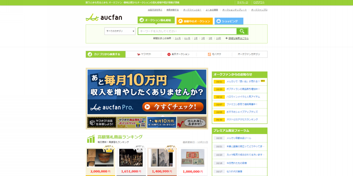
Task: Open the 検索体験する link
Action: coord(173,10)
